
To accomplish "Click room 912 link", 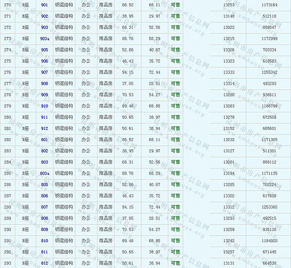I will coord(45,128).
